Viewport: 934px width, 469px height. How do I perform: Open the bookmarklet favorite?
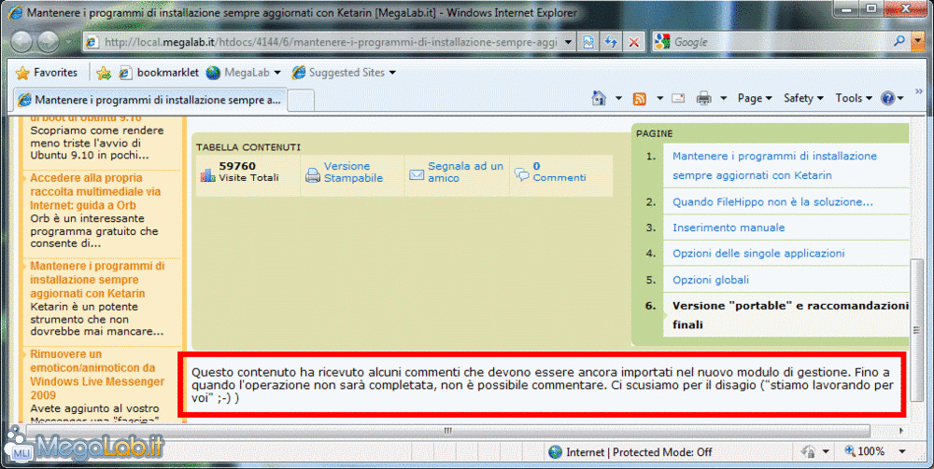(159, 73)
